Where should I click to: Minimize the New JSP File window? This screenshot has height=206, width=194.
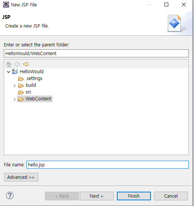coord(149,5)
